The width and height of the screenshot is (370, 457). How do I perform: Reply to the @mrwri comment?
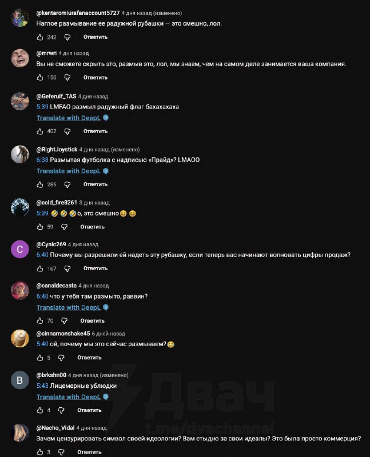tap(96, 78)
